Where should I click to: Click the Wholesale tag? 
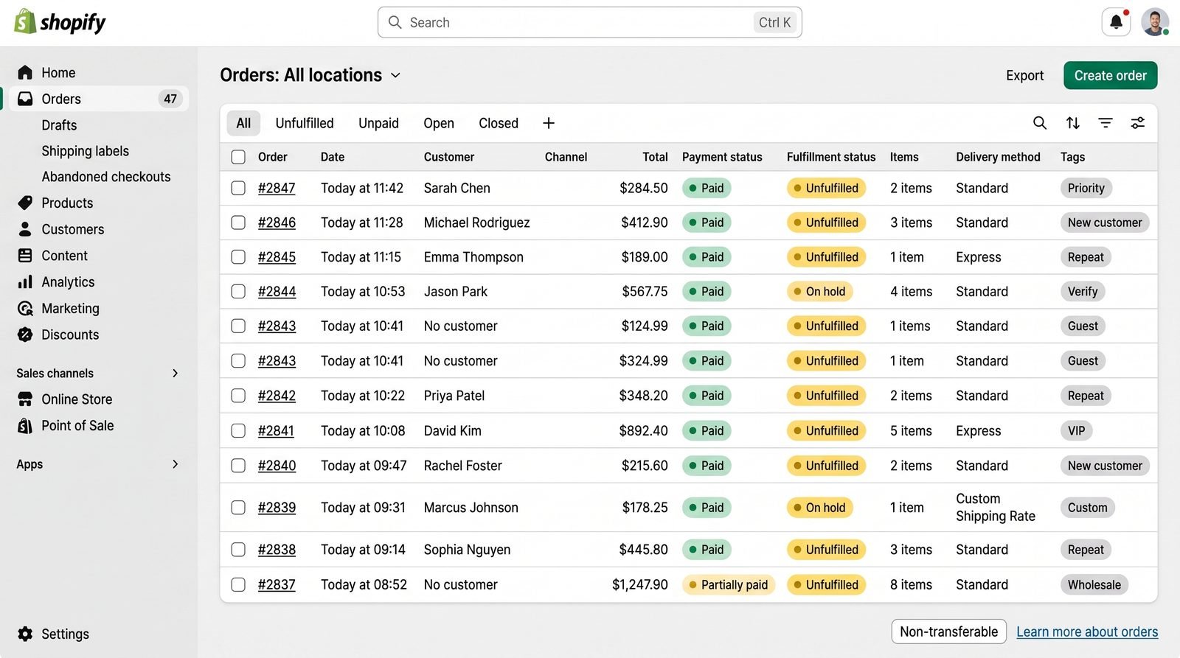[1094, 585]
